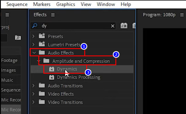
Task: Open the Graphics menu
Action: (66, 4)
